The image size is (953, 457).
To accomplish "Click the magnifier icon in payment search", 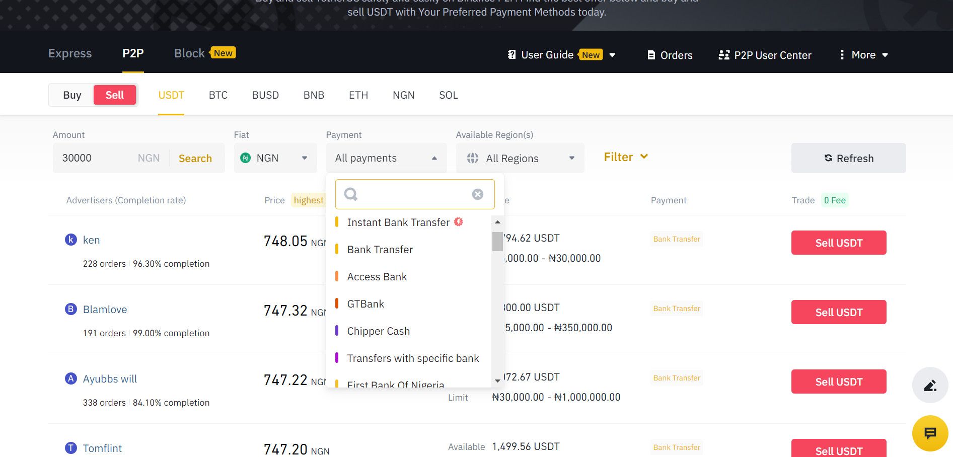I will 350,194.
